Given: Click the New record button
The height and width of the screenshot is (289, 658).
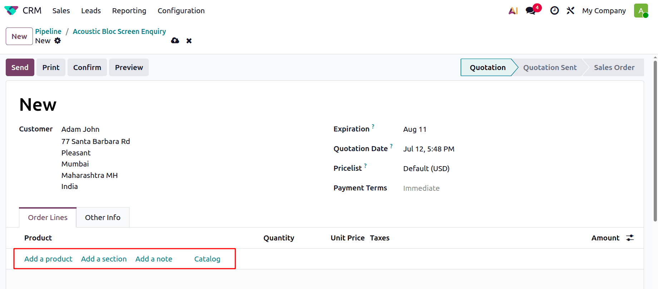Looking at the screenshot, I should (x=19, y=36).
